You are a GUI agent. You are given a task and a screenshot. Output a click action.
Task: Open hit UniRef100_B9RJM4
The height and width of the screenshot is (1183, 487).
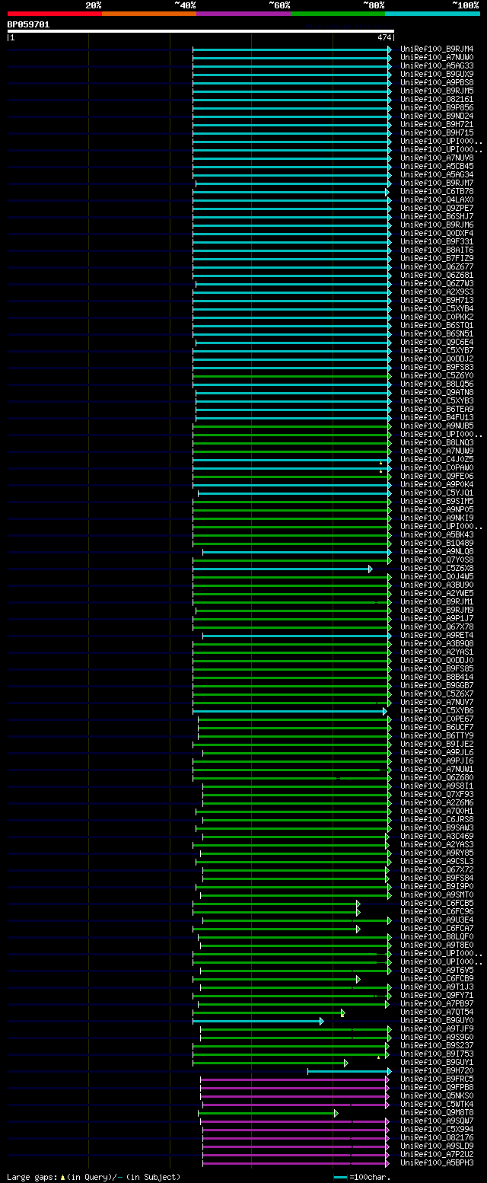(437, 49)
